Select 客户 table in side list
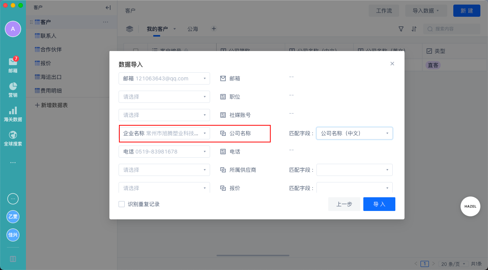 (71, 22)
